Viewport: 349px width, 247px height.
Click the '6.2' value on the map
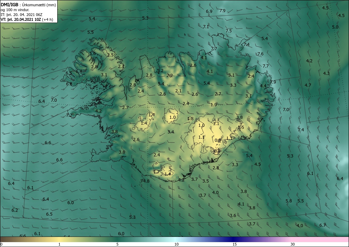(x=15, y=210)
